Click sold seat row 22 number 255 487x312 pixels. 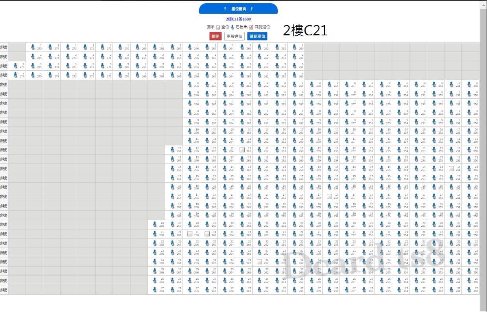(x=382, y=243)
